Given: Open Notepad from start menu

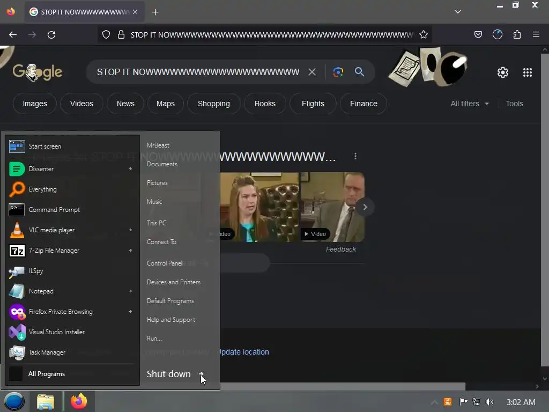Looking at the screenshot, I should pos(66,291).
